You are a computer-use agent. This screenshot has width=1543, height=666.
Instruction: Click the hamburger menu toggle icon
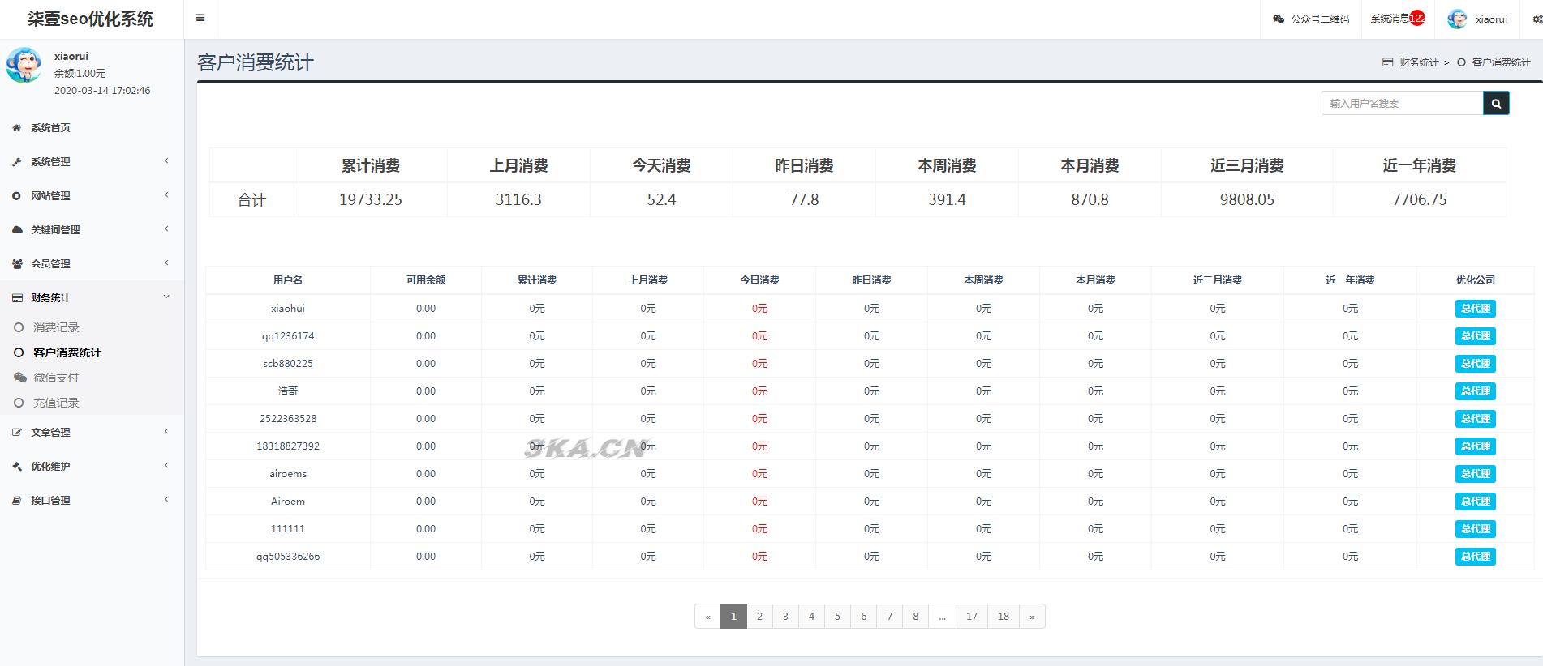200,18
